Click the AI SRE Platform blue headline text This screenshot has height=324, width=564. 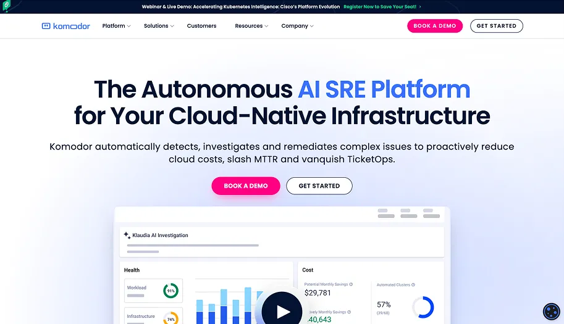pos(384,89)
